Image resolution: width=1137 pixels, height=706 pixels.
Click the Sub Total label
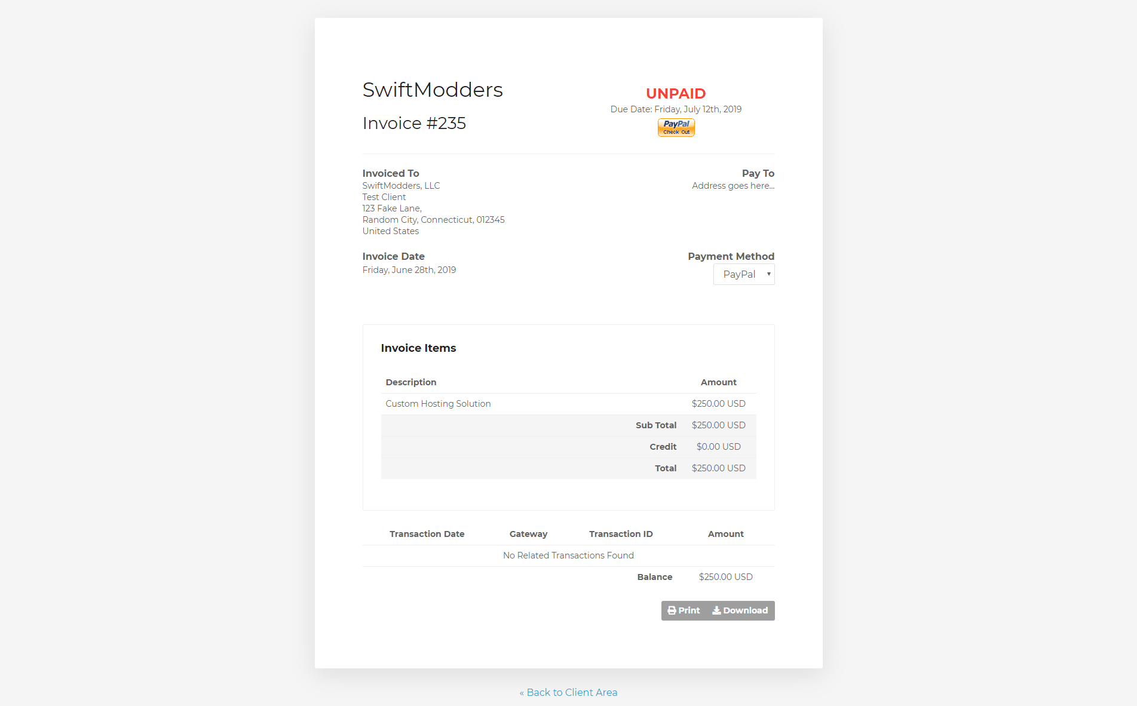pos(655,425)
